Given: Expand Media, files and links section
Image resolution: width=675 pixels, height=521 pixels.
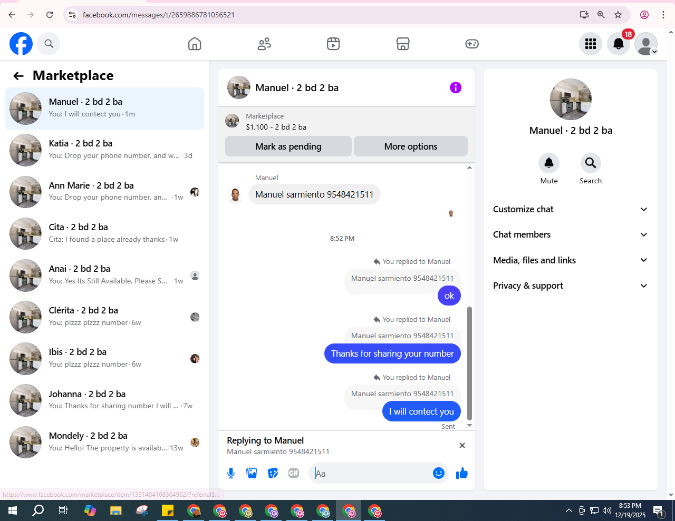Looking at the screenshot, I should tap(570, 260).
